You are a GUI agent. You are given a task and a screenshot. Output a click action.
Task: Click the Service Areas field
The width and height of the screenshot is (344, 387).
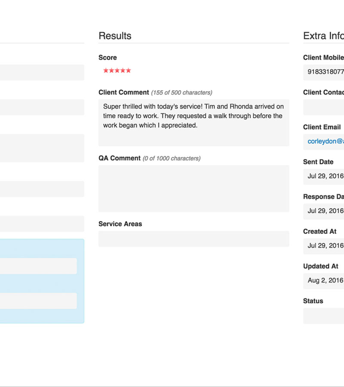(x=193, y=239)
